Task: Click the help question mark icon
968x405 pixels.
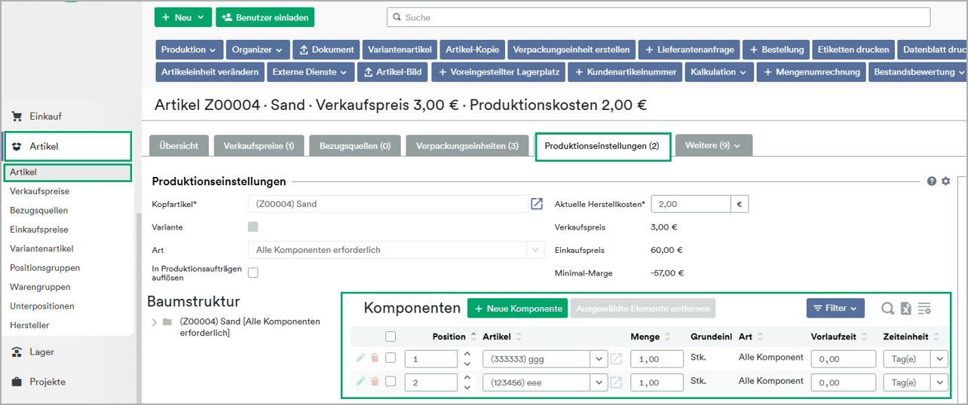Action: click(x=932, y=181)
